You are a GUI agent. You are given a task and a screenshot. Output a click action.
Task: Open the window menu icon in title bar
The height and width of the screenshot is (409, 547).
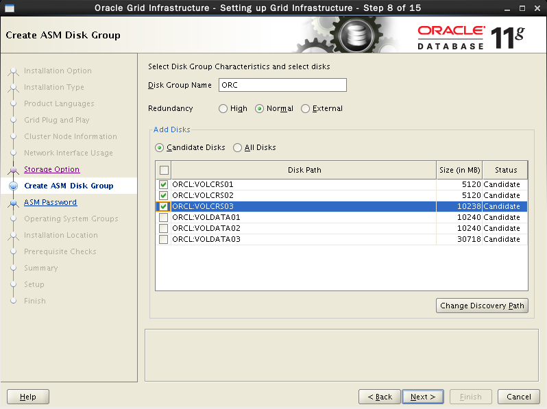pyautogui.click(x=8, y=8)
